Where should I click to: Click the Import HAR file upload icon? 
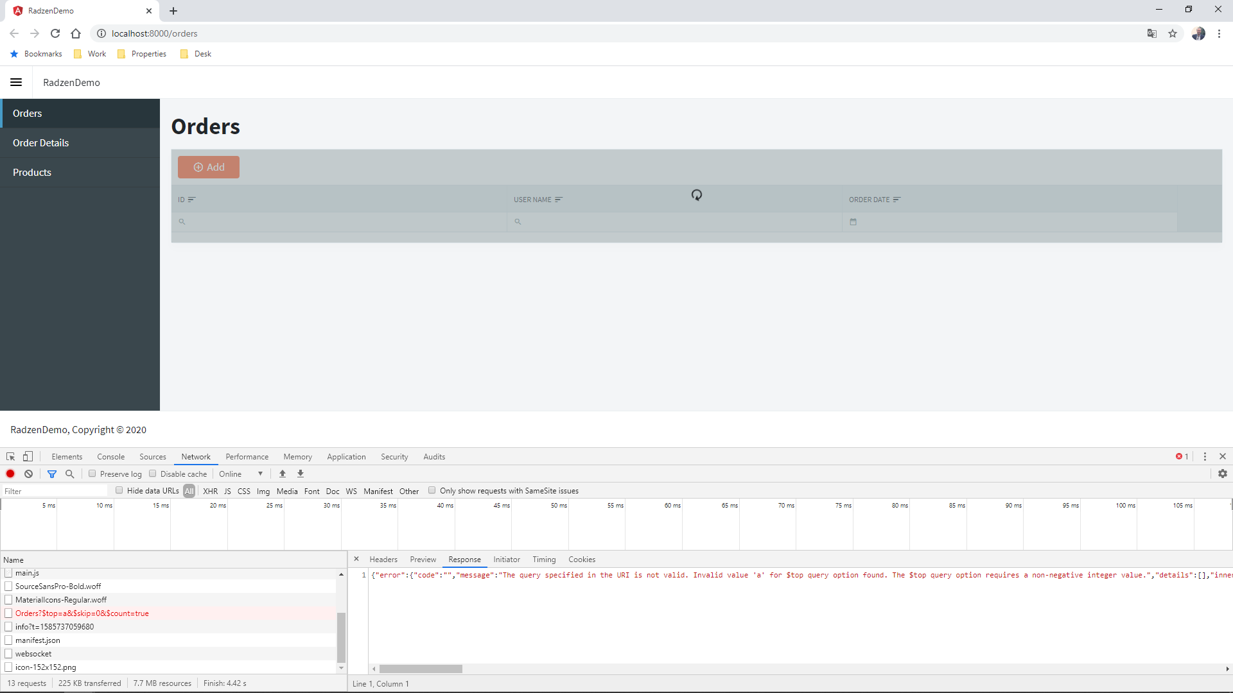283,474
